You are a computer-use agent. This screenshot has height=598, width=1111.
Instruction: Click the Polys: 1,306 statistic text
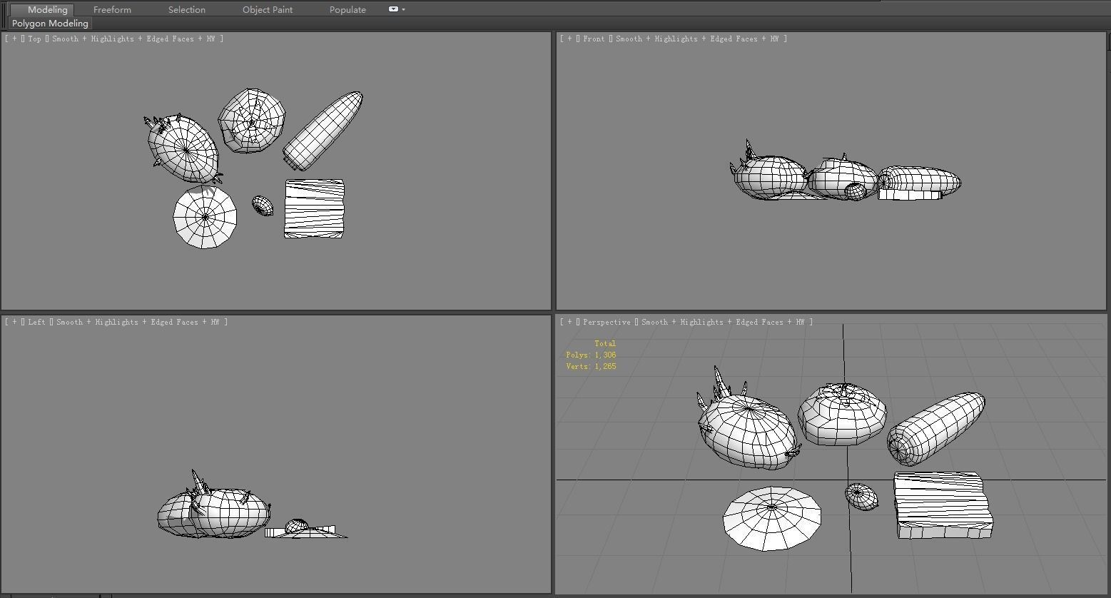click(x=591, y=355)
